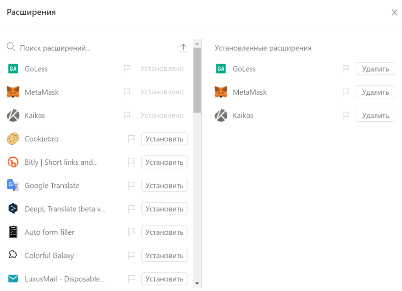Click Kaikas name in the available list
402x291 pixels.
pyautogui.click(x=35, y=115)
